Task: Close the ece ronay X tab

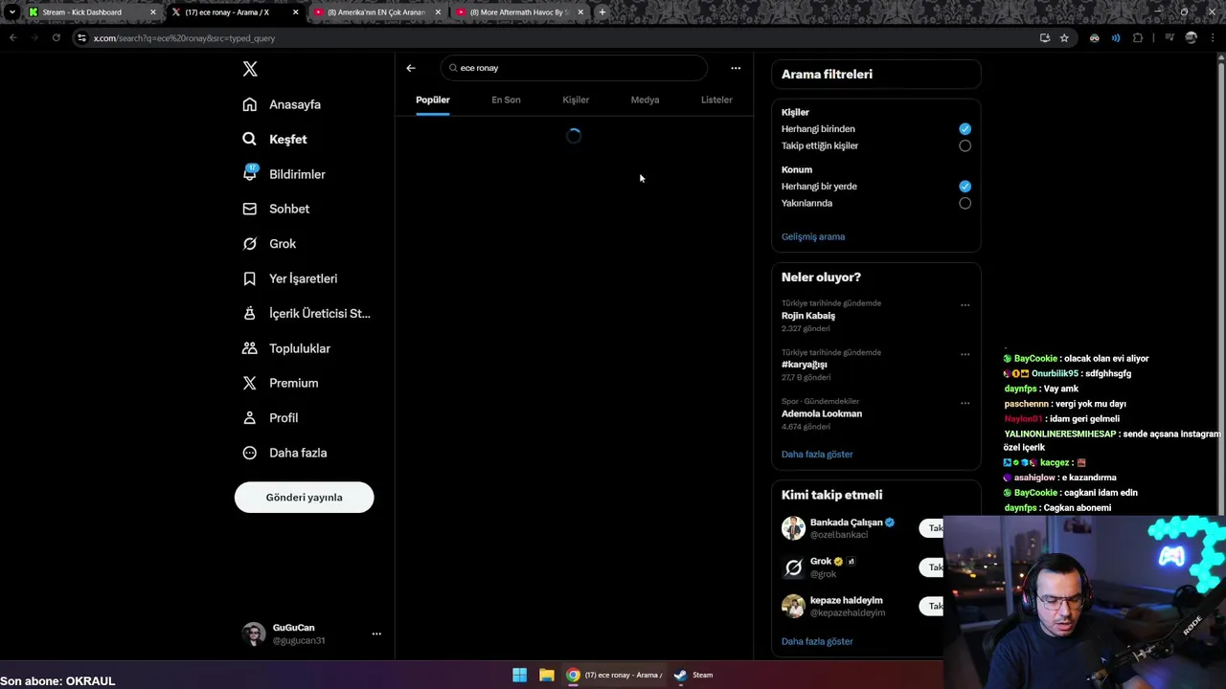Action: click(295, 12)
